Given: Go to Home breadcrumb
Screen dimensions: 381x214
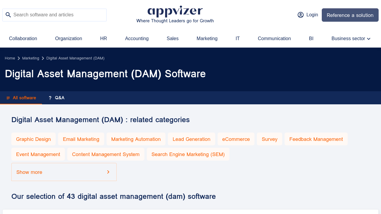Looking at the screenshot, I should point(10,58).
